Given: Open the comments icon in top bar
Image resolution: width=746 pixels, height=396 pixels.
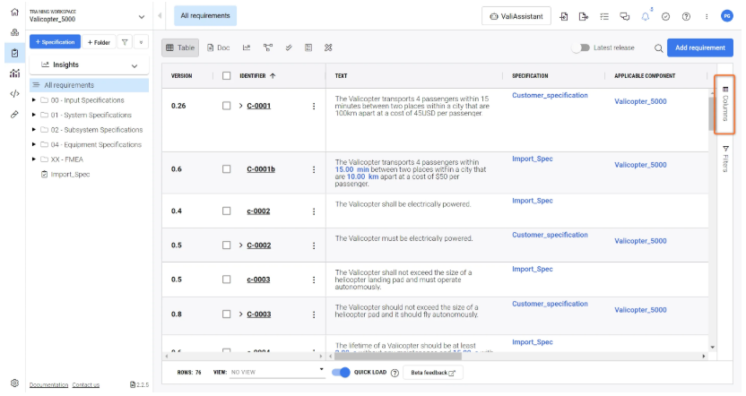Looking at the screenshot, I should click(625, 16).
